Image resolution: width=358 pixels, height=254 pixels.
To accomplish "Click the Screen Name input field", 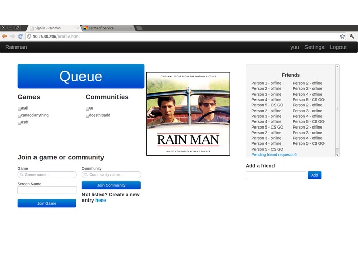I will [x=47, y=190].
